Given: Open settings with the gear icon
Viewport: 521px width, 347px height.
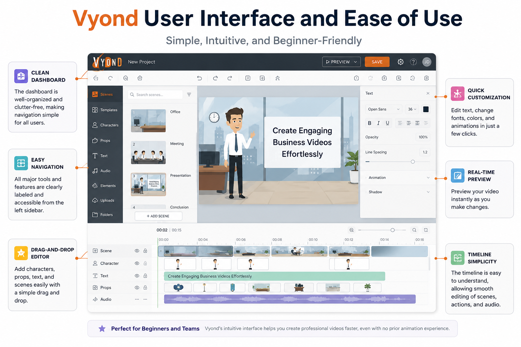Looking at the screenshot, I should click(x=401, y=62).
